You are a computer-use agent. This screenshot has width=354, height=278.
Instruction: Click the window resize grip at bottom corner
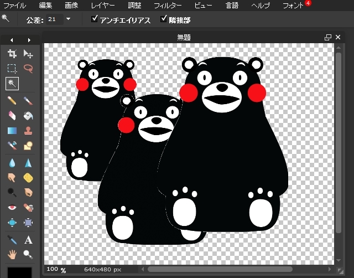pos(340,270)
